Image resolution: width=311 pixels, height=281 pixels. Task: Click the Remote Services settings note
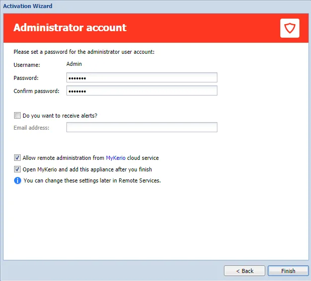point(92,180)
